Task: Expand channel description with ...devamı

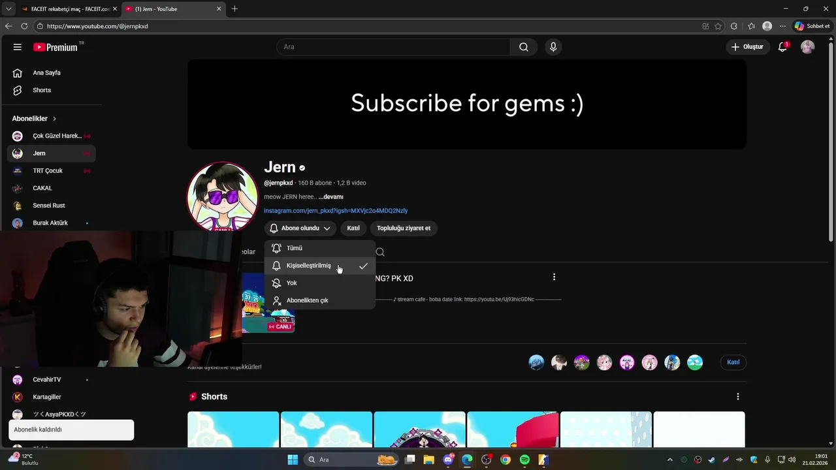Action: [331, 196]
